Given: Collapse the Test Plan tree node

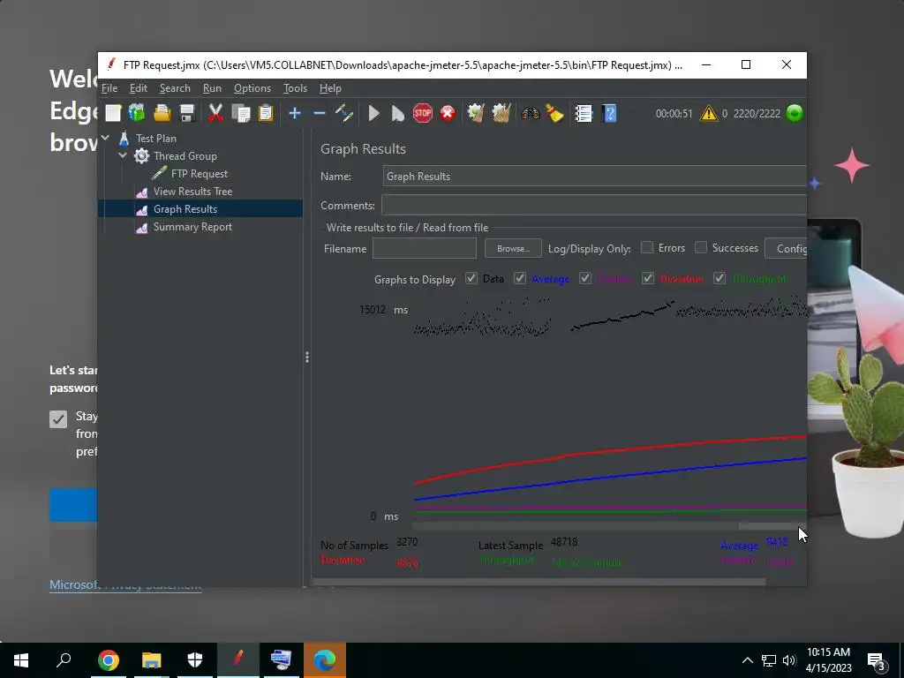Looking at the screenshot, I should (105, 138).
